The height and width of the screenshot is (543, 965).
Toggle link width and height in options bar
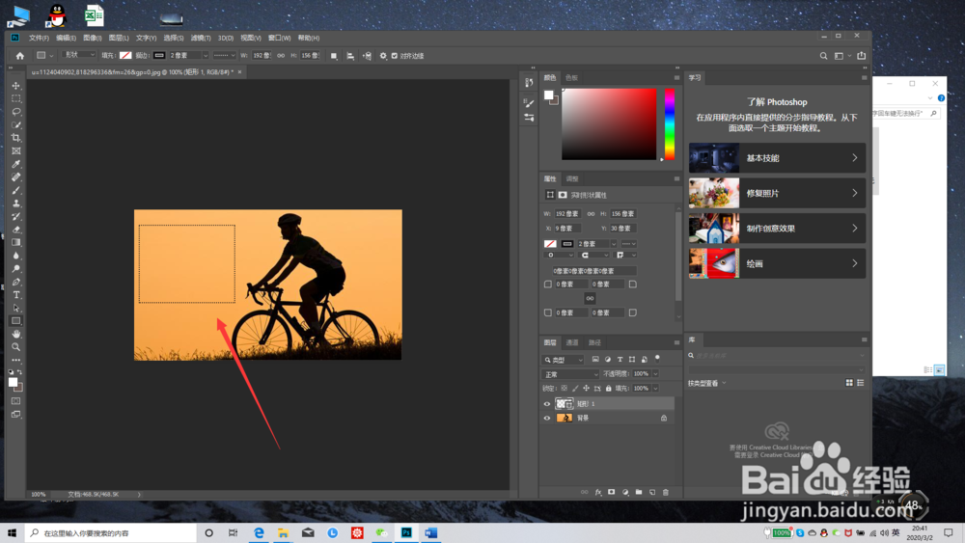pyautogui.click(x=281, y=55)
